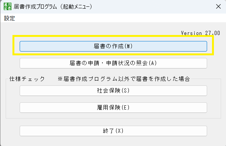Start 届書の作成(M)
This screenshot has width=226, height=146.
[113, 46]
